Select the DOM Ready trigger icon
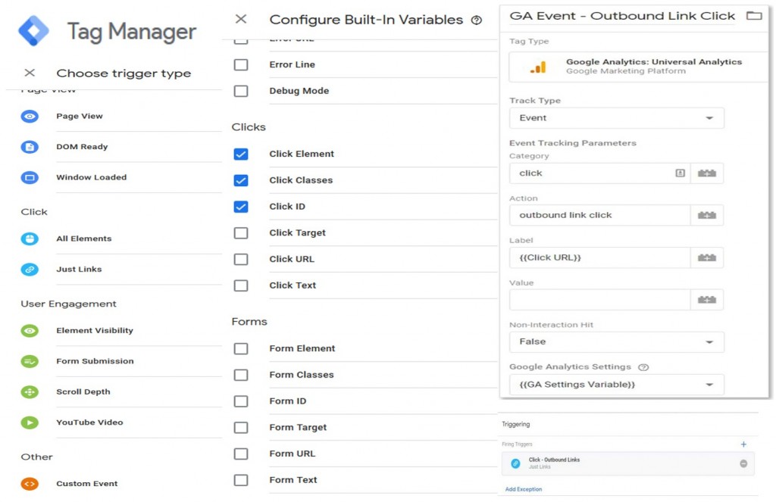Viewport: 776px width, 502px height. (30, 147)
